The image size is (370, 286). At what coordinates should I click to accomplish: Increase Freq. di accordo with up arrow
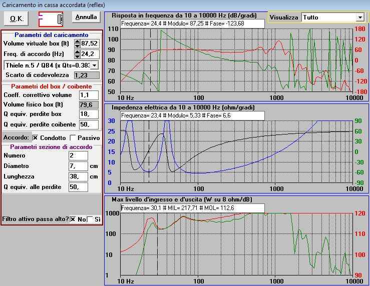(77, 52)
